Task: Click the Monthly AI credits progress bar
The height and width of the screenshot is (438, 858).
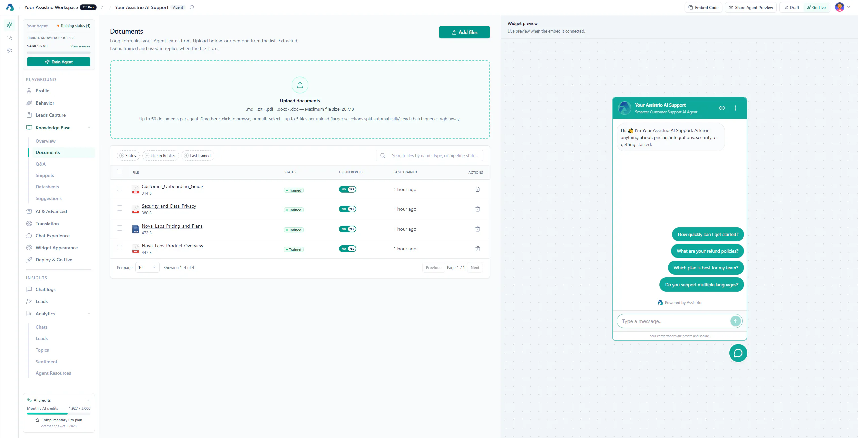Action: pos(59,414)
